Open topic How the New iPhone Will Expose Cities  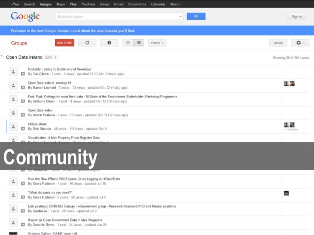(x=74, y=179)
